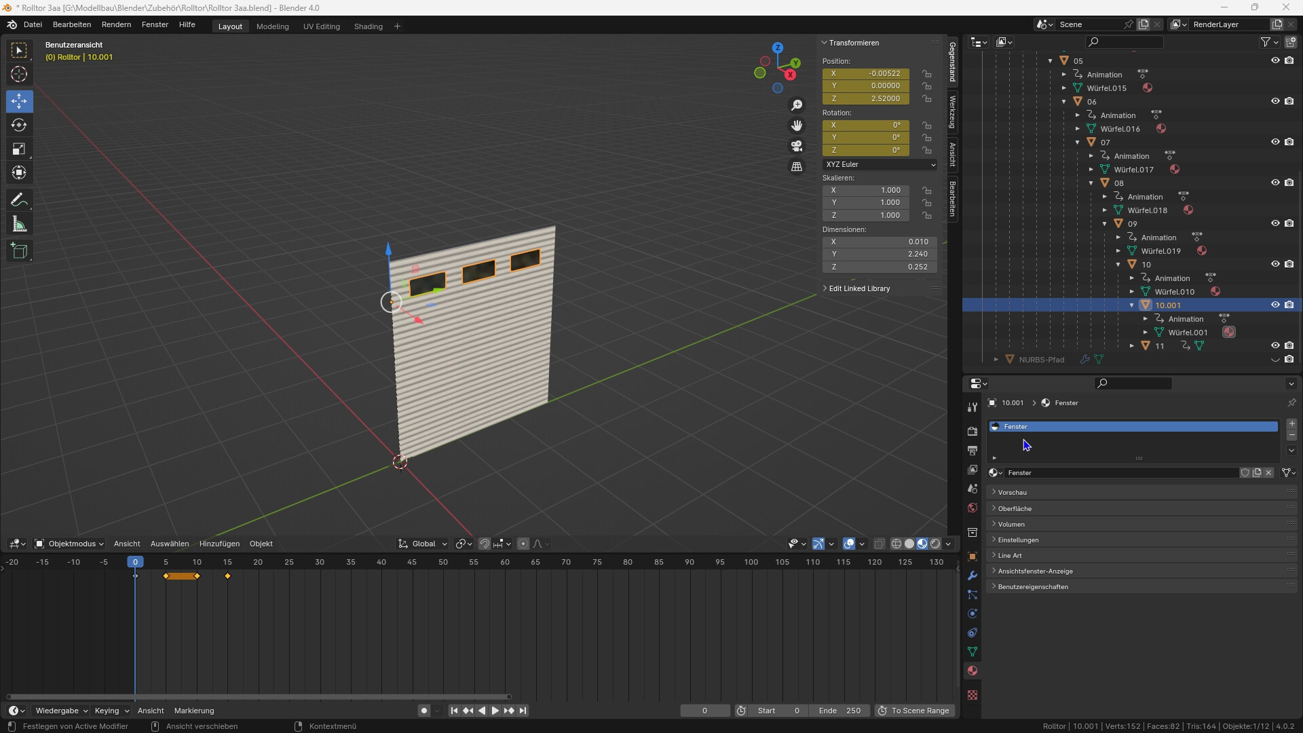The image size is (1303, 733).
Task: Toggle viewport visibility of object 08
Action: 1275,183
